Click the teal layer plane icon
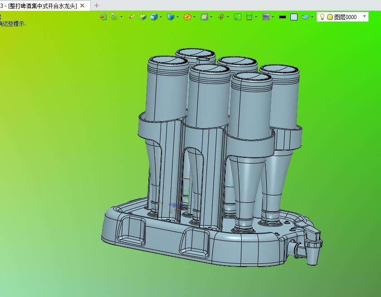 click(305, 17)
